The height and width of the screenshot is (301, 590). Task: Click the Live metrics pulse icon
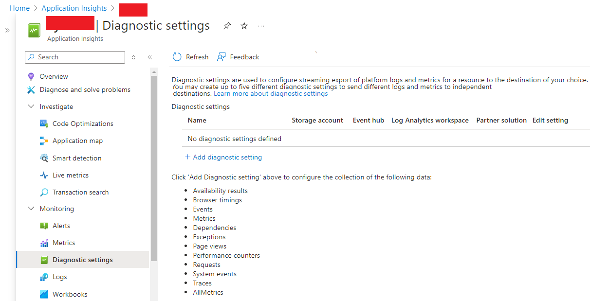pyautogui.click(x=44, y=175)
